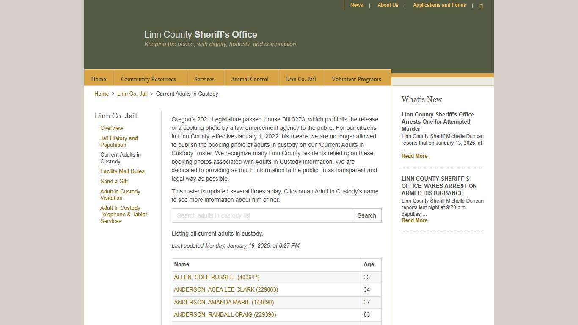
Task: Open the Animal Control menu
Action: click(250, 79)
